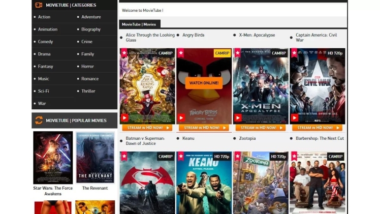This screenshot has width=380, height=214.
Task: Open the Keanu title link
Action: click(x=188, y=138)
